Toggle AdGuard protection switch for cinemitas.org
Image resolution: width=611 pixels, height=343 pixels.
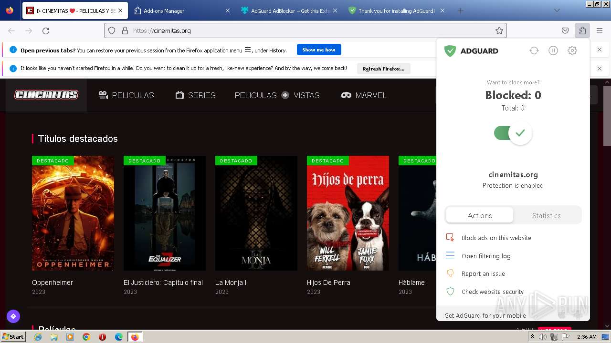pyautogui.click(x=513, y=133)
